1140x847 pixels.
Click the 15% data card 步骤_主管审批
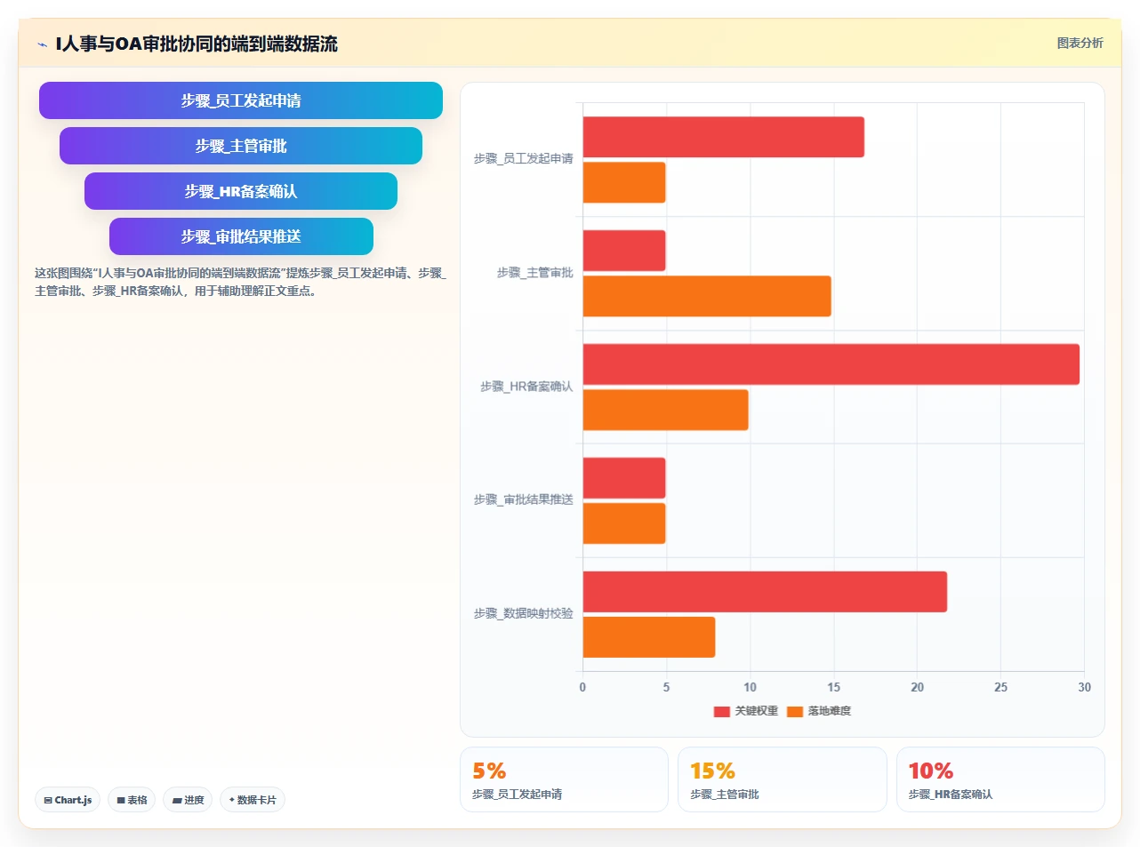click(783, 779)
